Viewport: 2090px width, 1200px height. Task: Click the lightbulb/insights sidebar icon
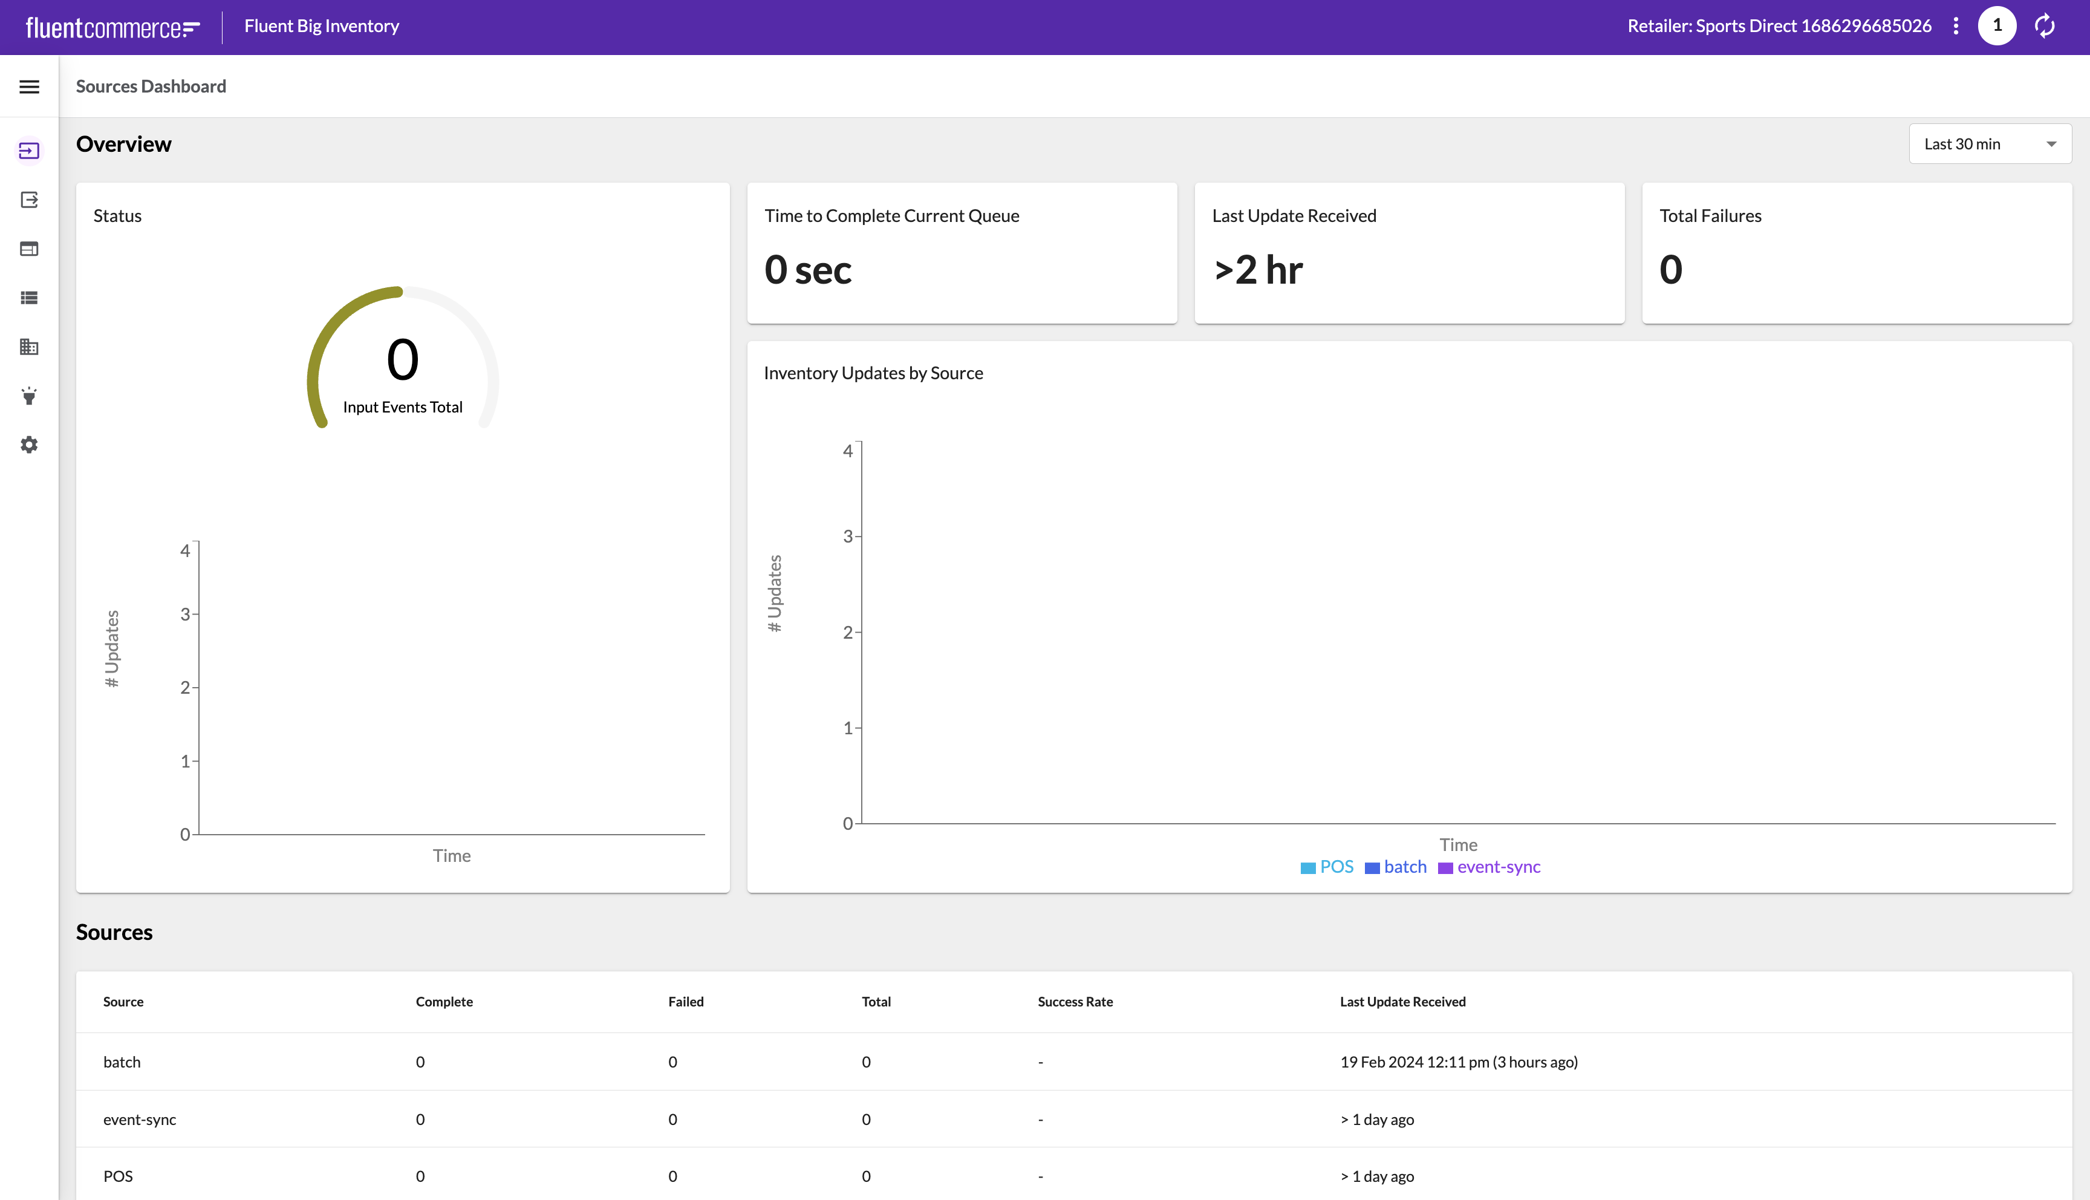(x=30, y=396)
